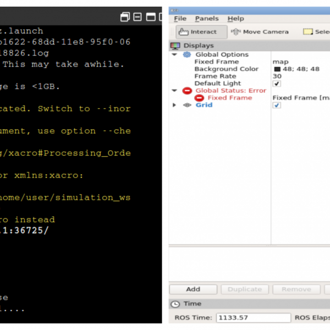The image size is (330, 330).
Task: Open the File menu
Action: pyautogui.click(x=180, y=19)
